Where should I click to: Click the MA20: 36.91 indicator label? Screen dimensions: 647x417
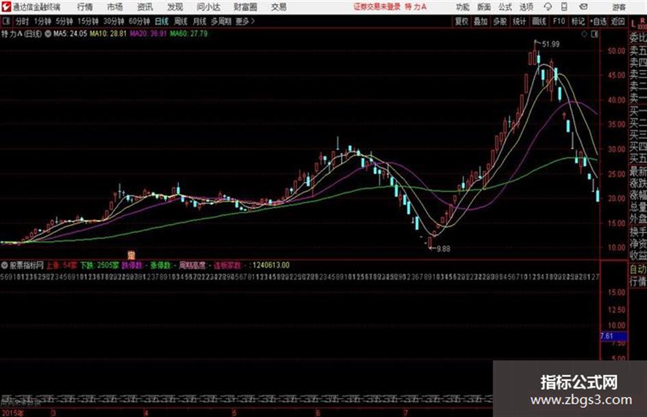point(148,34)
